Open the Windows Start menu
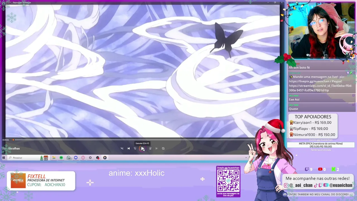357x201 pixels. coord(4,158)
